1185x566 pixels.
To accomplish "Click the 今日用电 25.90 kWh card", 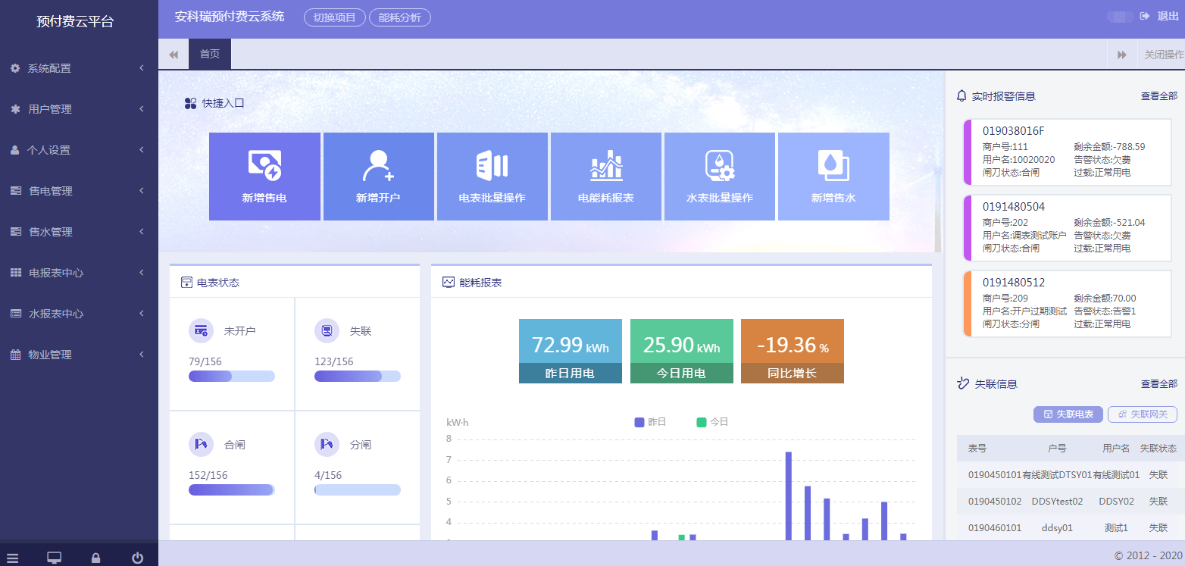I will click(x=682, y=351).
